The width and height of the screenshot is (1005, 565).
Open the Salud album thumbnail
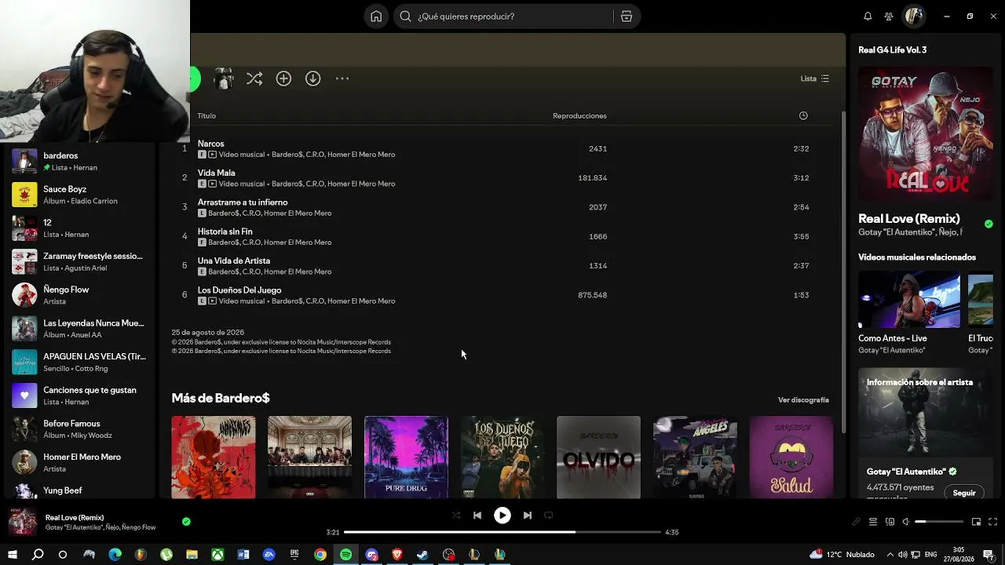(x=791, y=457)
